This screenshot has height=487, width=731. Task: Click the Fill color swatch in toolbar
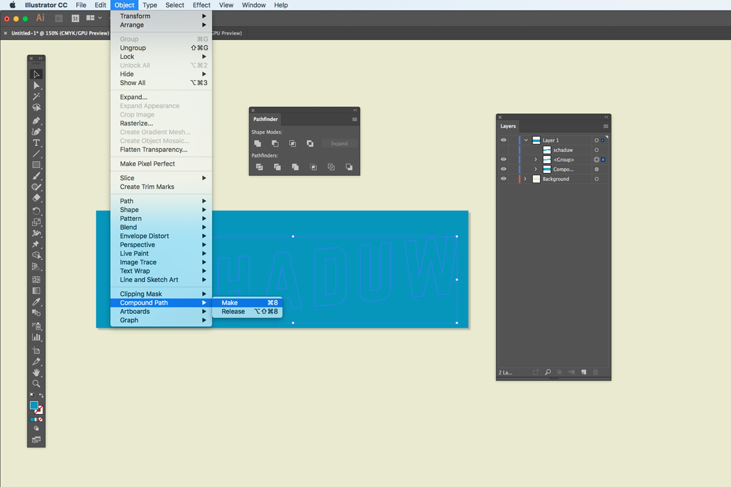(x=34, y=405)
